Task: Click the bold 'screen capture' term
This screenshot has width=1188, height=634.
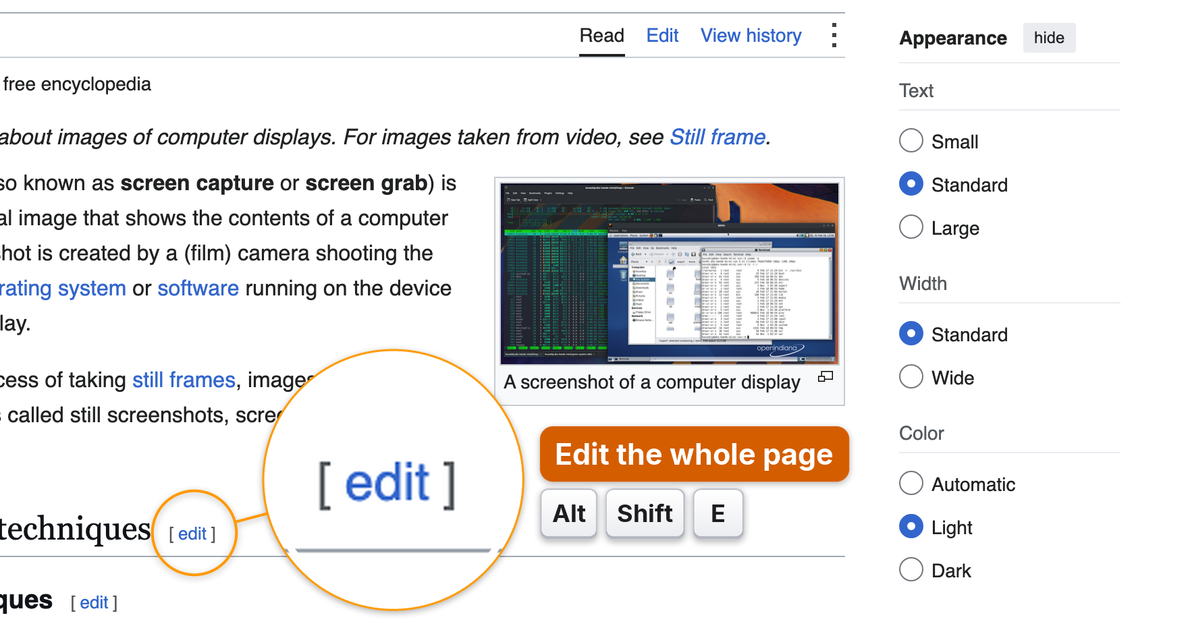Action: (x=197, y=183)
